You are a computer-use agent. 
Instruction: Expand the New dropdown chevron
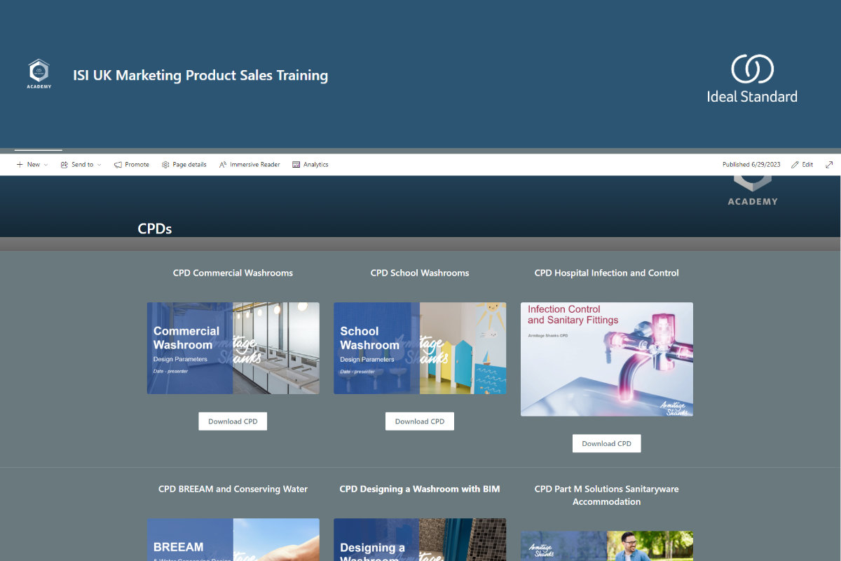click(x=46, y=165)
